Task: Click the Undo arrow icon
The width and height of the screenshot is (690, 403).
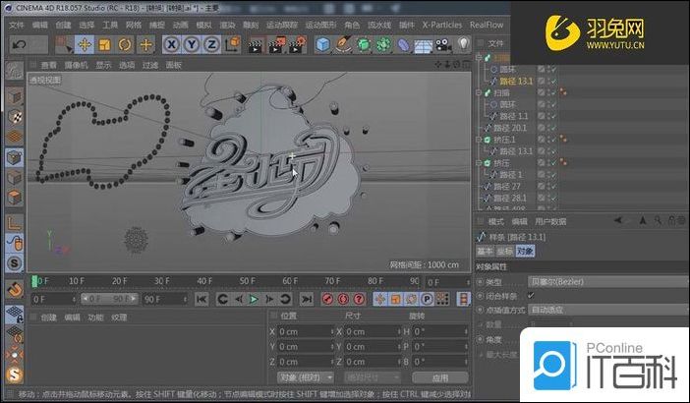Action: (19, 44)
